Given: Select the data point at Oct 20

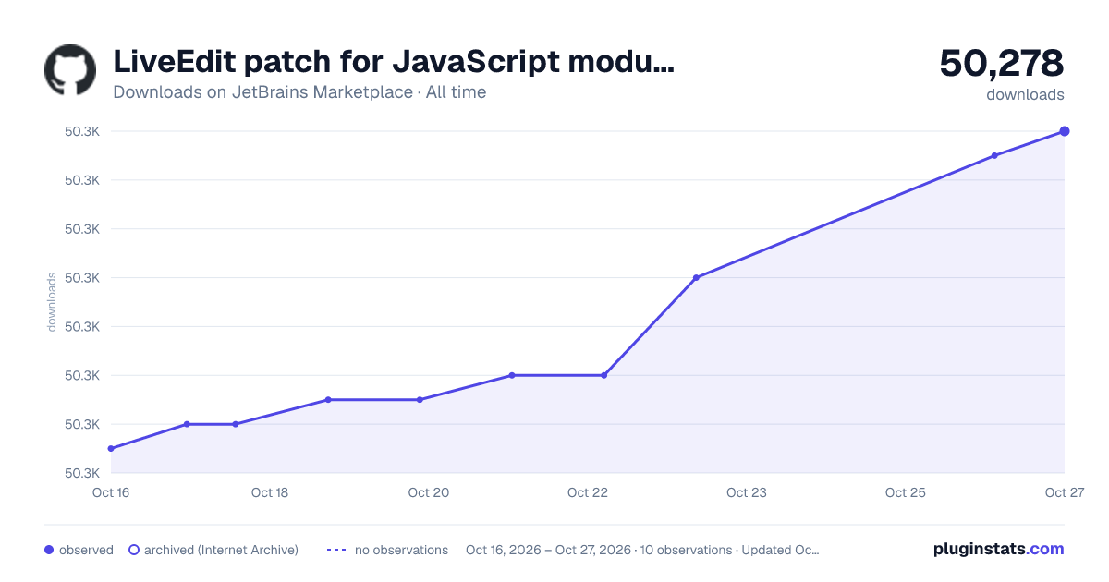Looking at the screenshot, I should click(420, 400).
